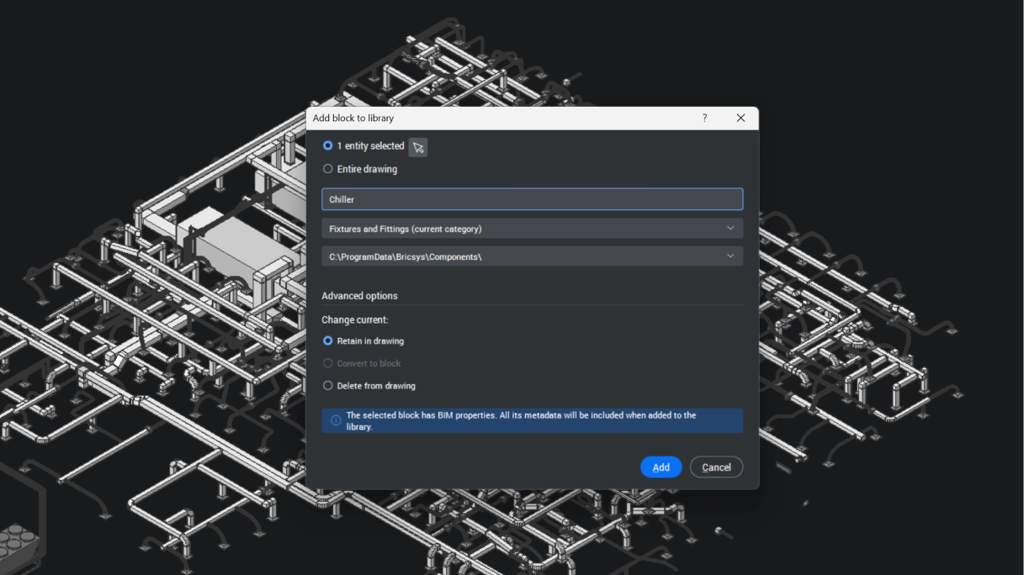Click the info icon in BIM notice
The width and height of the screenshot is (1024, 575).
[x=336, y=420]
